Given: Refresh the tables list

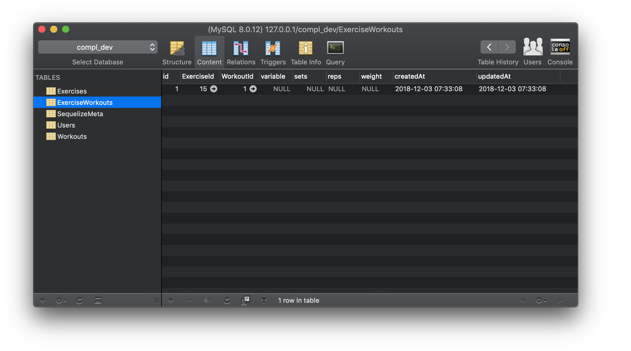Looking at the screenshot, I should (x=79, y=300).
